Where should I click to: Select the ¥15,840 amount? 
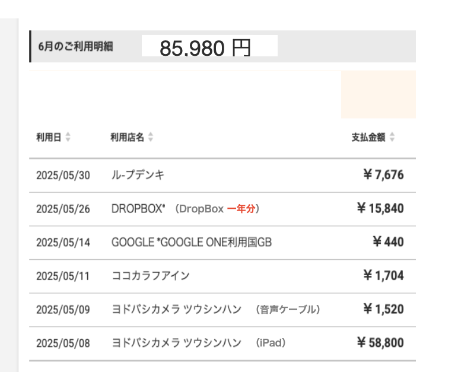380,208
